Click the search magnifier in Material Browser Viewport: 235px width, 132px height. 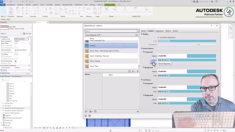[137, 31]
